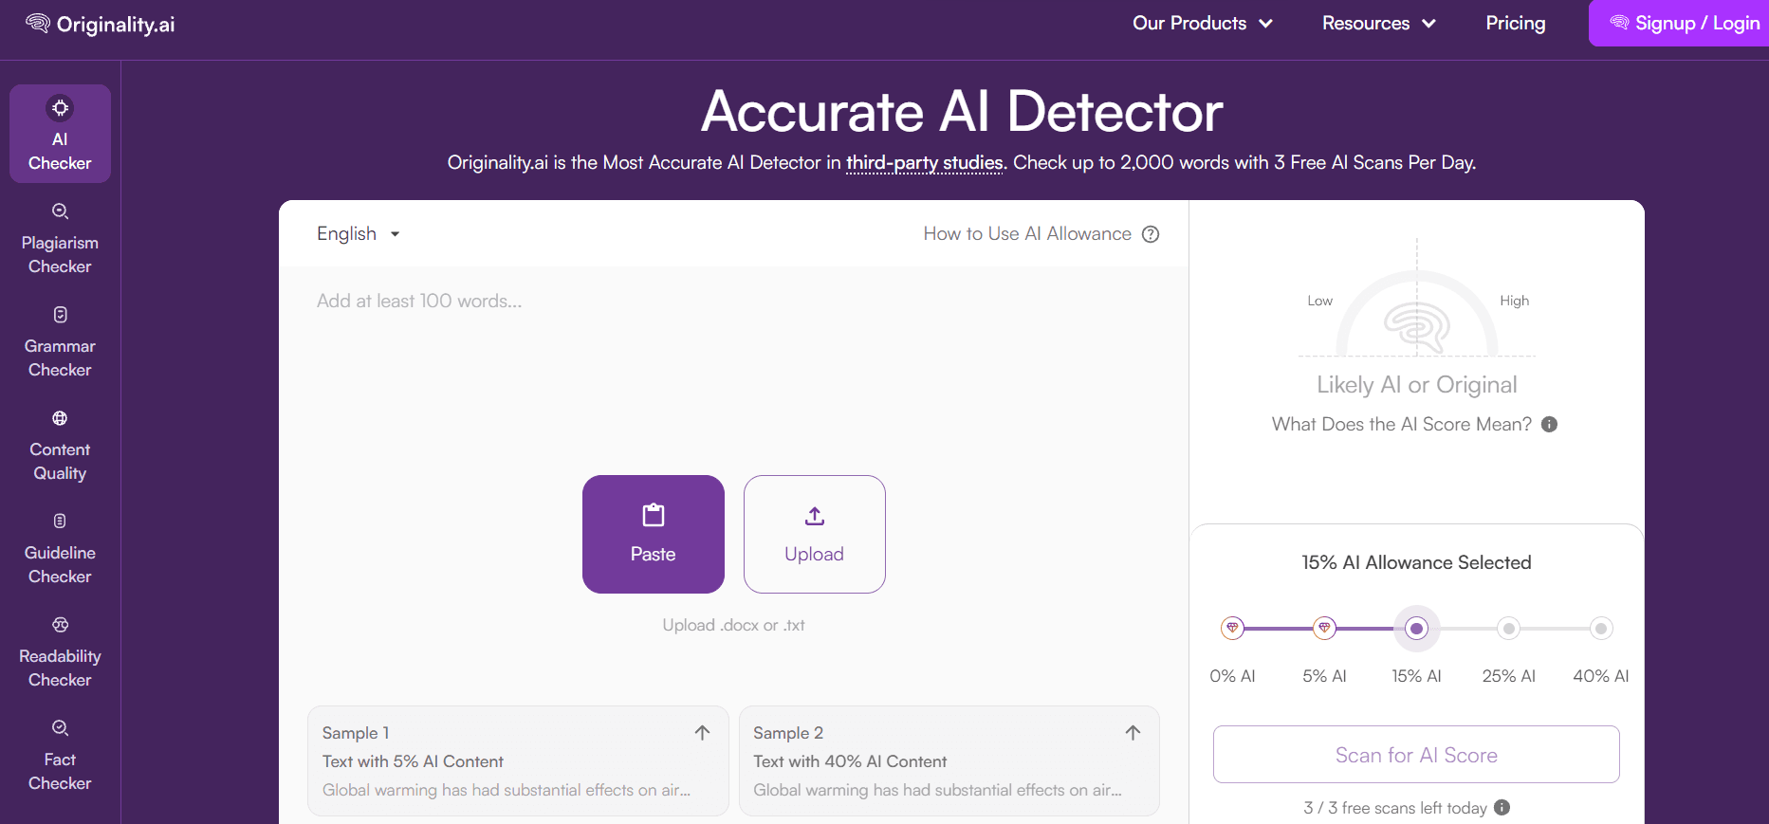Image resolution: width=1769 pixels, height=824 pixels.
Task: Click the Paste button
Action: point(654,535)
